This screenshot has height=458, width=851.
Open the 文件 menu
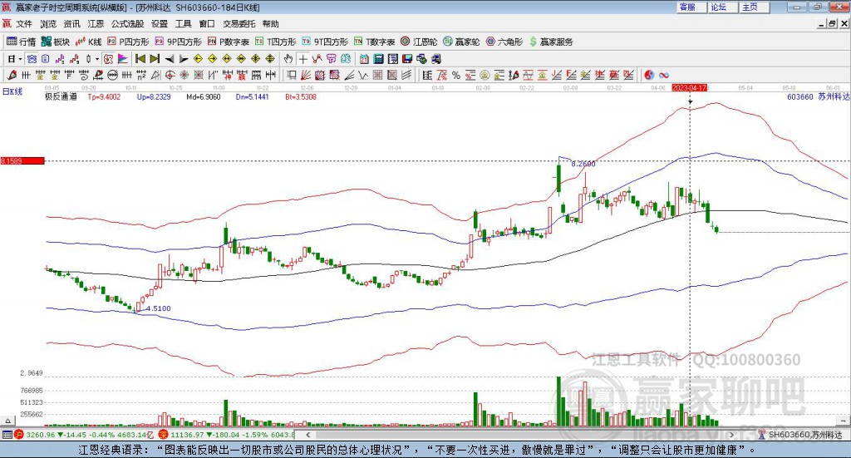[24, 24]
